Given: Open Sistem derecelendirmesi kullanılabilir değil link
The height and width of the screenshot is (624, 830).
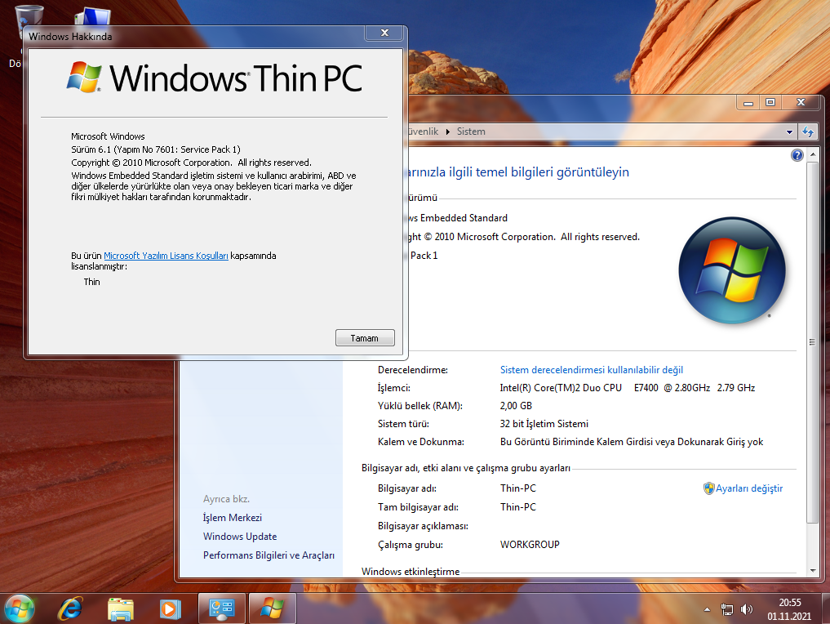Looking at the screenshot, I should 591,370.
